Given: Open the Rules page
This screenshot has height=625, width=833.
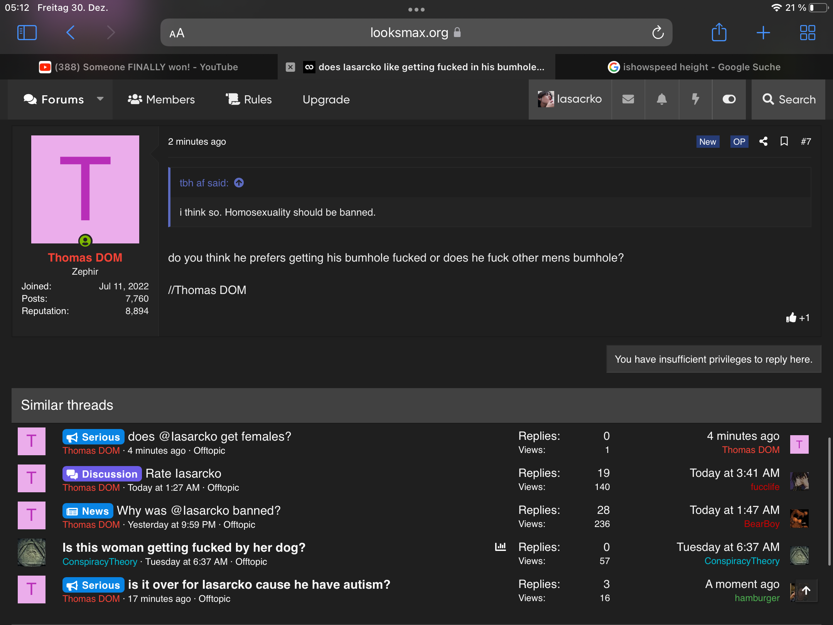Looking at the screenshot, I should (x=249, y=99).
